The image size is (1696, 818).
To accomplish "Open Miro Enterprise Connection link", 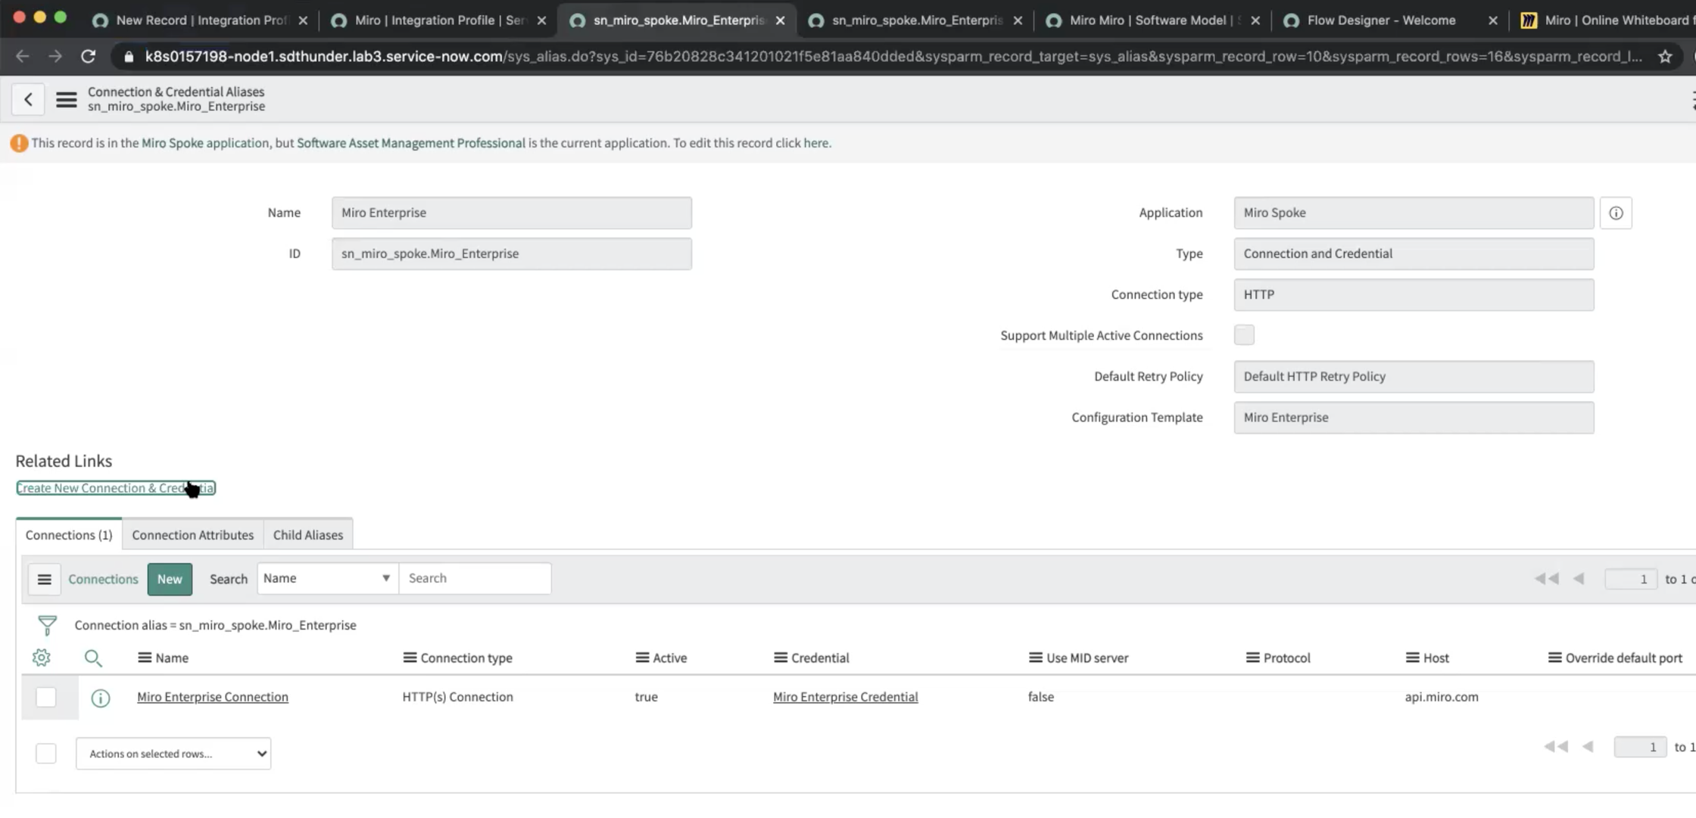I will 213,697.
